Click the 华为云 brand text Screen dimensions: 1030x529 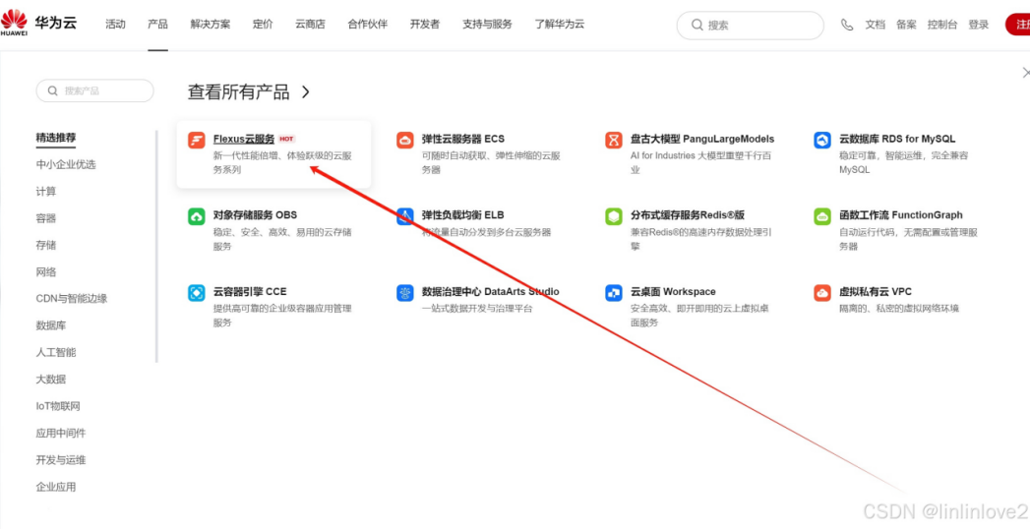point(56,23)
